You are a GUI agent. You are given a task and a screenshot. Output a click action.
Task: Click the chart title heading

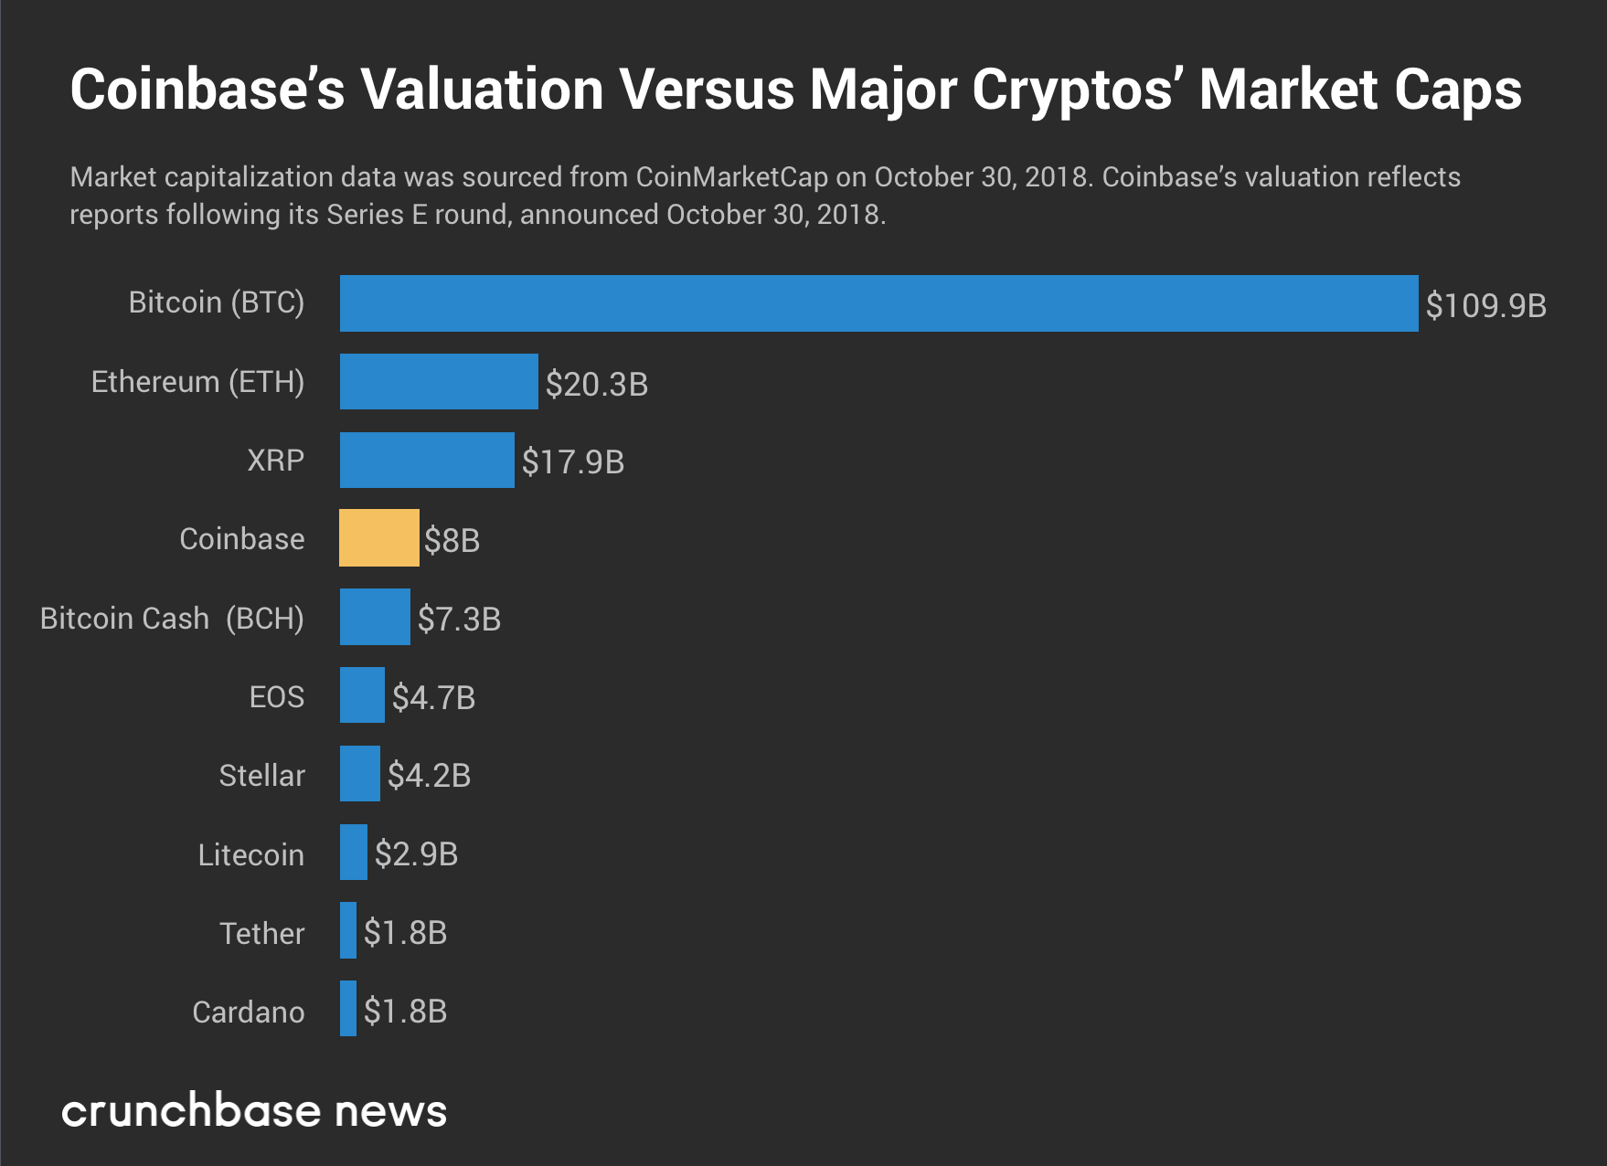(x=795, y=90)
